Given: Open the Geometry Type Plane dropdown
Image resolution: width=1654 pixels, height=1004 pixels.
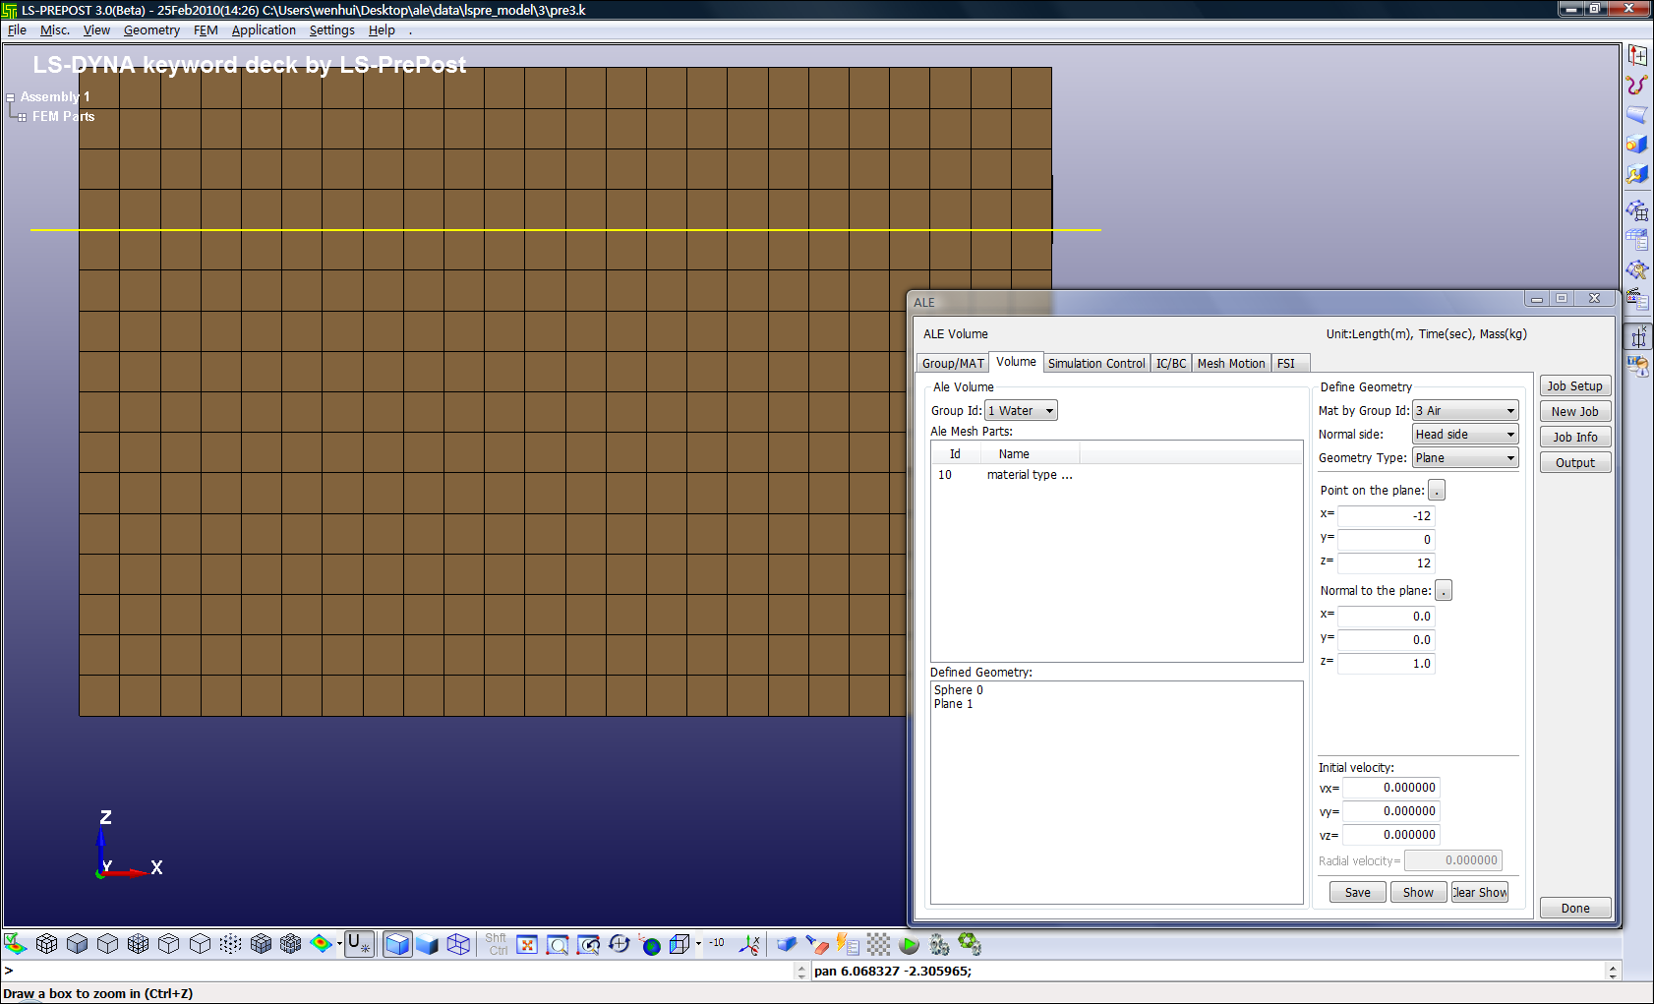Looking at the screenshot, I should tap(1465, 458).
